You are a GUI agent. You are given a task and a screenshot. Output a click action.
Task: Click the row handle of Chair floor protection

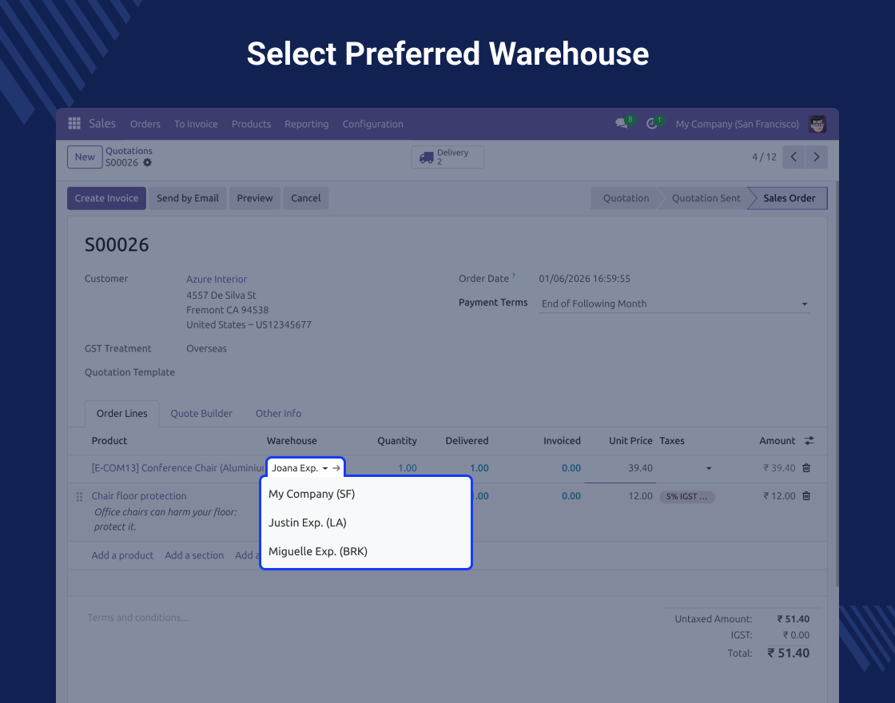click(79, 496)
